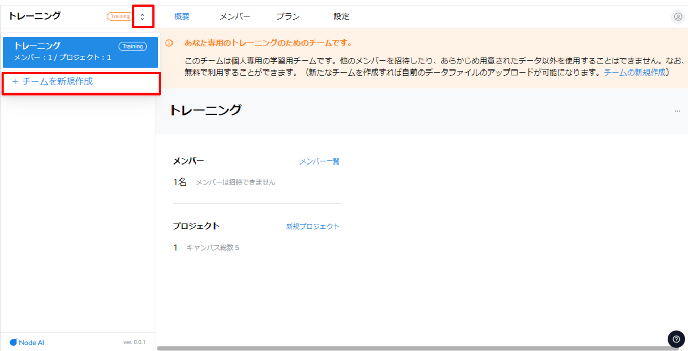Screen dimensions: 688x351
Task: Switch to the 設定 tab
Action: click(x=341, y=17)
